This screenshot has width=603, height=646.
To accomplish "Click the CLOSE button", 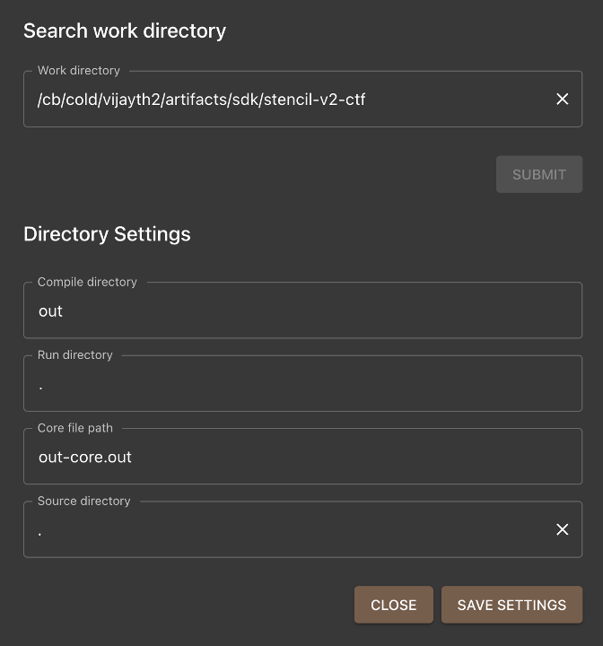I will click(394, 605).
